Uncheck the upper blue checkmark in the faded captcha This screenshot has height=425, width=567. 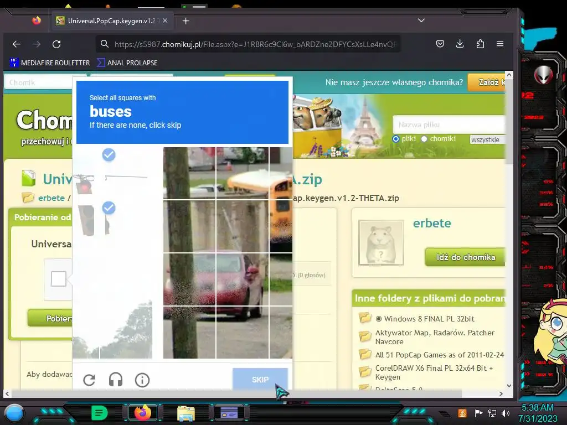(x=109, y=155)
